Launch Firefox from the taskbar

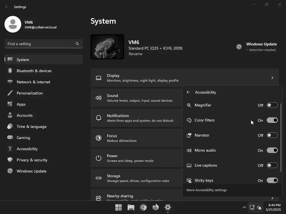155,207
